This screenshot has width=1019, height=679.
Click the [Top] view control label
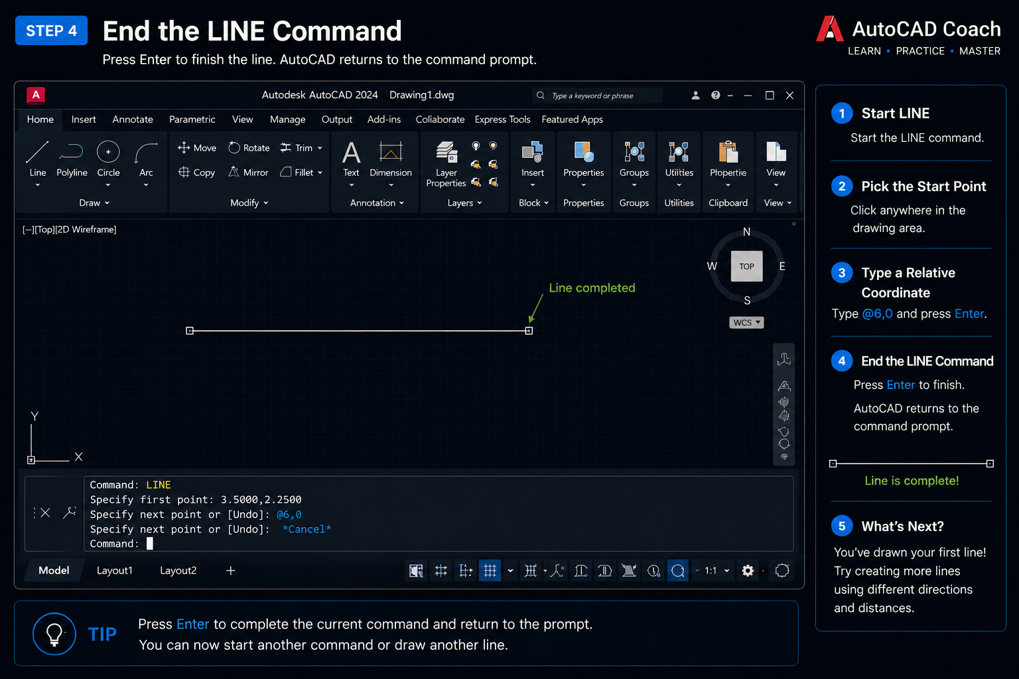[x=44, y=229]
